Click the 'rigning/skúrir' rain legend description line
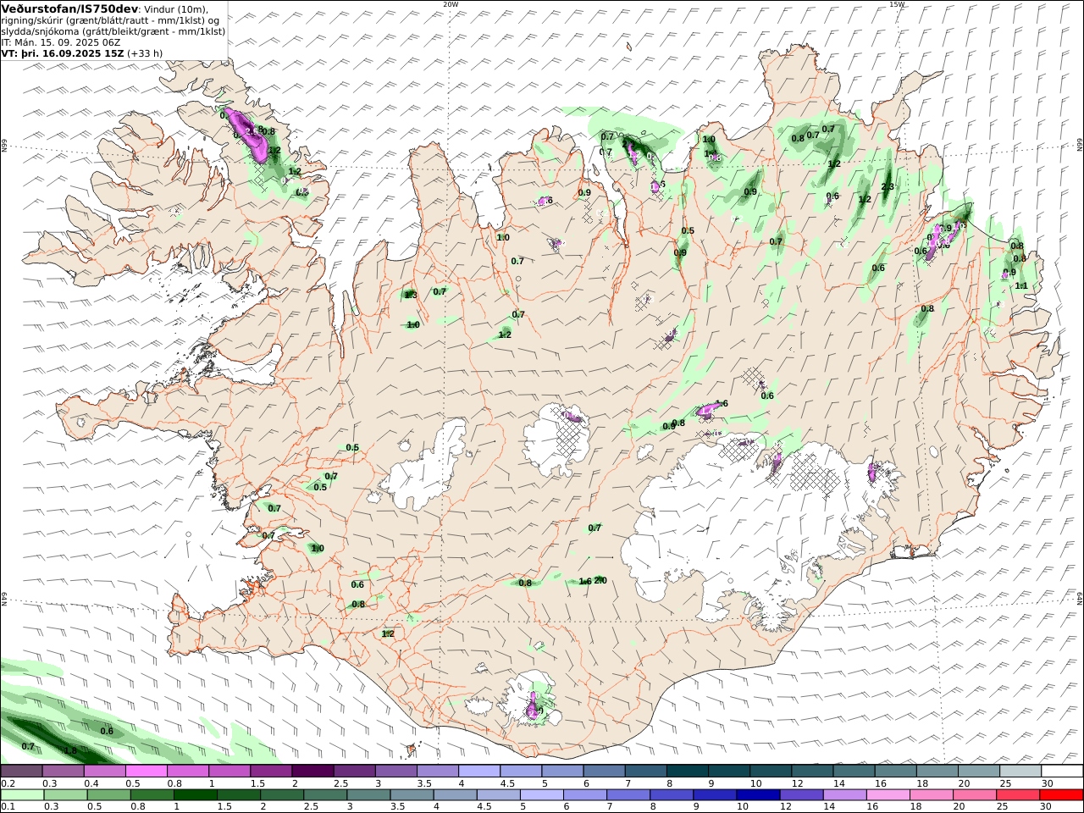 click(110, 20)
